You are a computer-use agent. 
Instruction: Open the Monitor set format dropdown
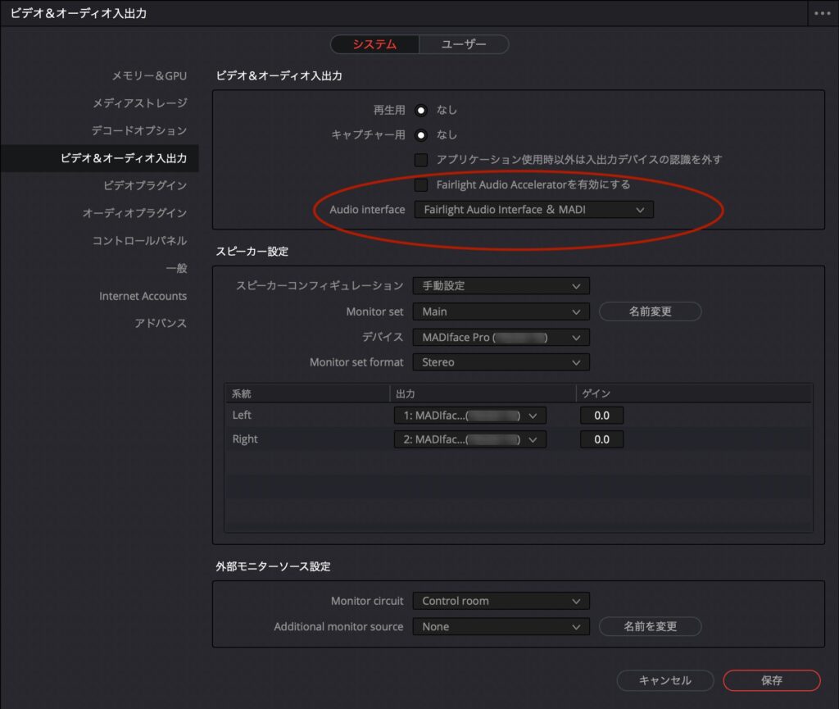(501, 362)
